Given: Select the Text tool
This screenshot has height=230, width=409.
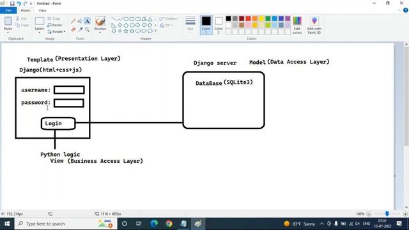Looking at the screenshot, I should [x=87, y=21].
